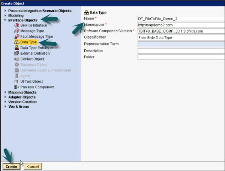Click the Fault Message Type icon
225x171 pixels.
(17, 36)
